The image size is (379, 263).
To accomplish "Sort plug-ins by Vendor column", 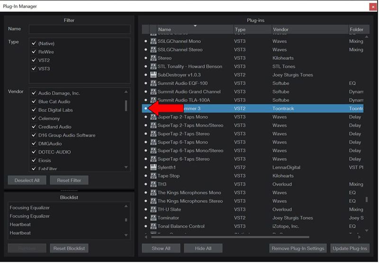I will click(x=310, y=29).
